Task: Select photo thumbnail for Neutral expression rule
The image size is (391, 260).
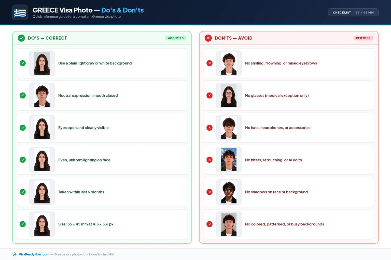Action: 42,95
